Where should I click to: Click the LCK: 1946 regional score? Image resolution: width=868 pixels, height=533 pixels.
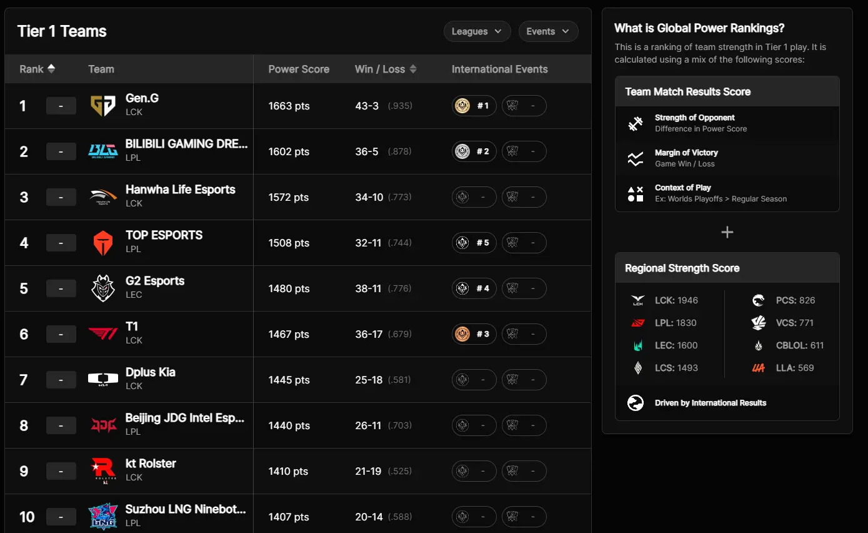[x=676, y=300]
